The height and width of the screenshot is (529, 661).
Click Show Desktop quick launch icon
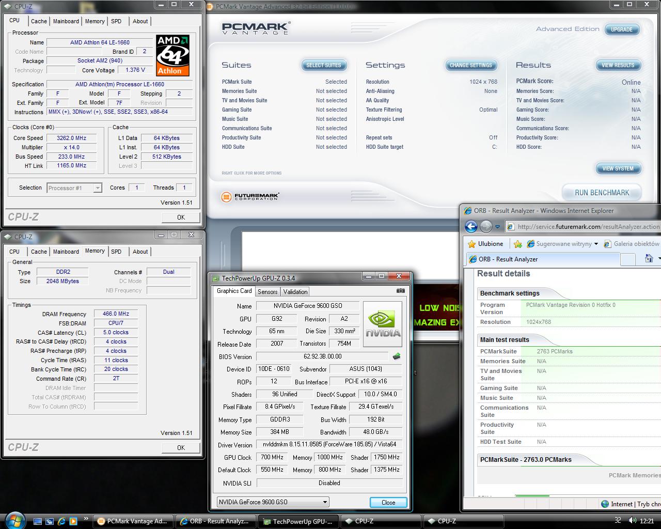38,521
